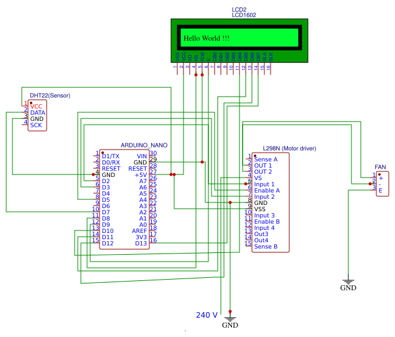Screen dimensions: 395x337
Task: Select the Enable A pin on L298N
Action: point(267,191)
